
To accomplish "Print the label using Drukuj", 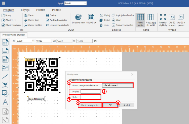I will [51, 15].
